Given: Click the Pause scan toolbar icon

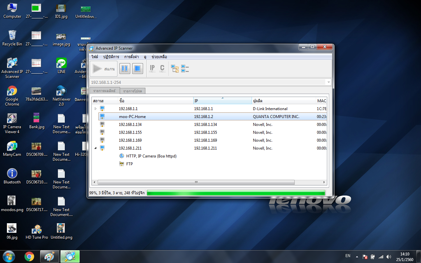Looking at the screenshot, I should coord(125,69).
